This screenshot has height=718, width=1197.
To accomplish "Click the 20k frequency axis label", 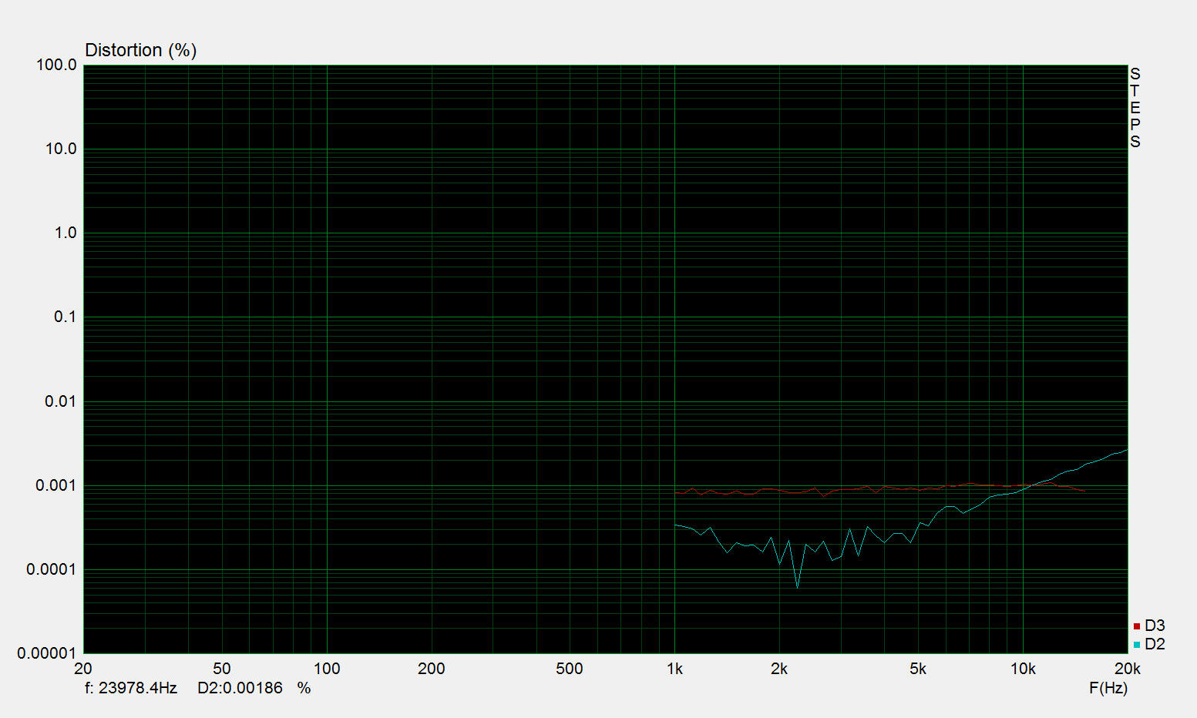I will (x=1127, y=669).
